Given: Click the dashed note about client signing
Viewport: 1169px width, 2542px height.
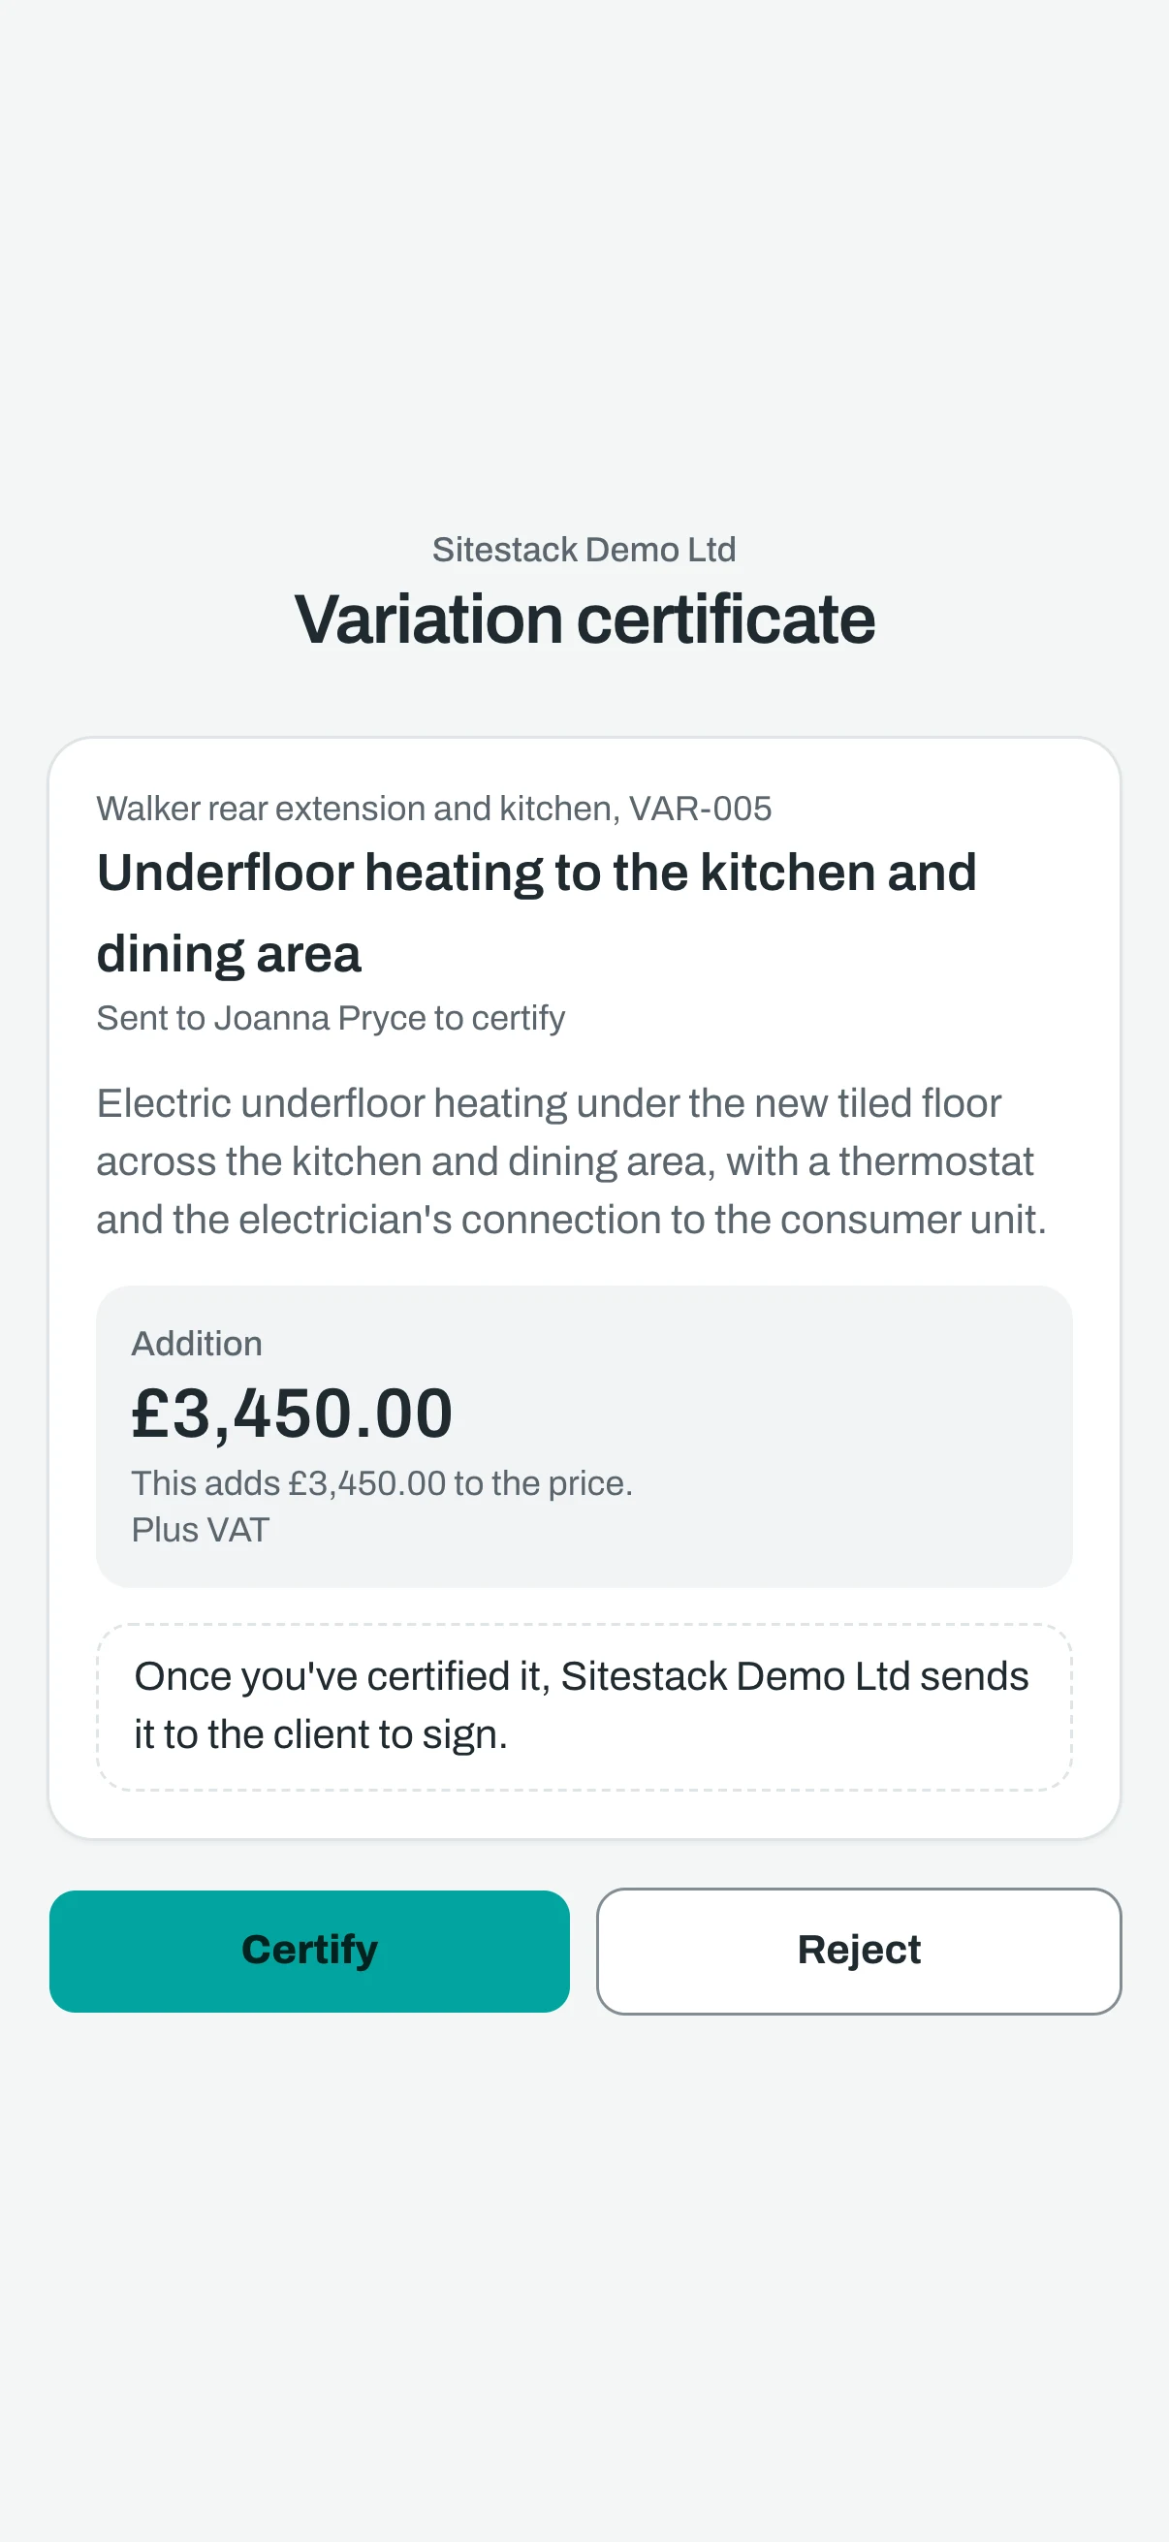Looking at the screenshot, I should tap(584, 1706).
